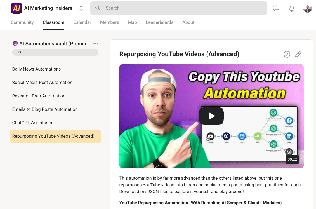
Task: Click the 30:22 video duration badge
Action: point(292,159)
